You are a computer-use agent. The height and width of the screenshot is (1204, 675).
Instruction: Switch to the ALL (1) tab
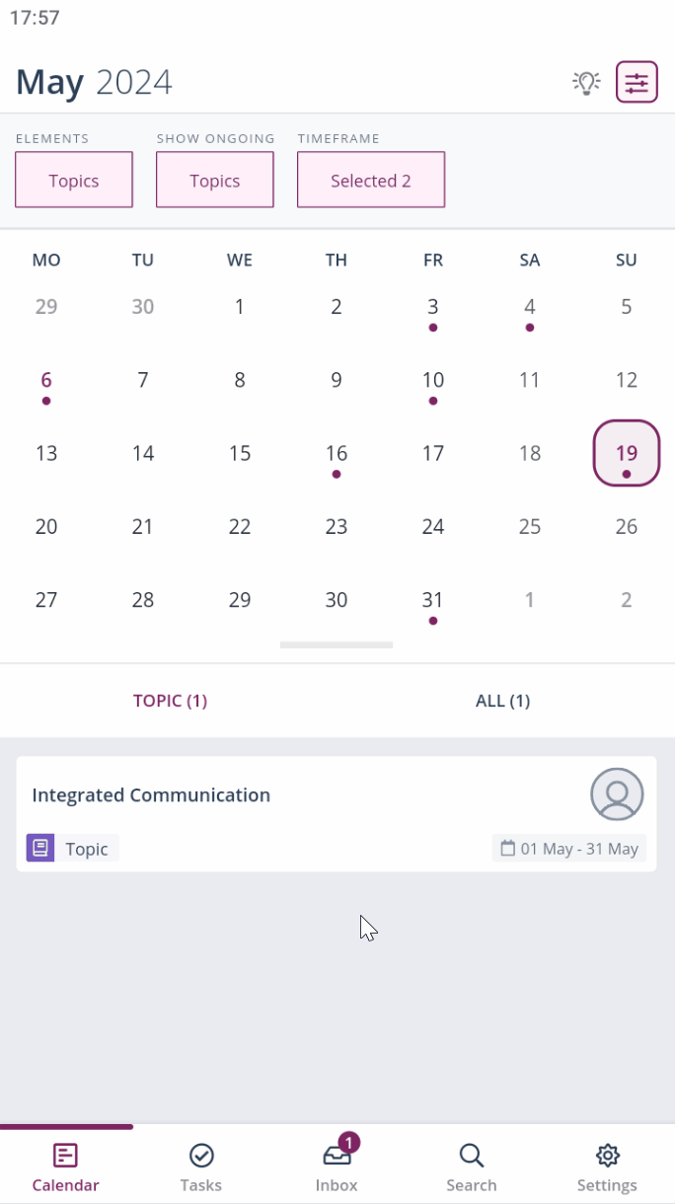[502, 701]
